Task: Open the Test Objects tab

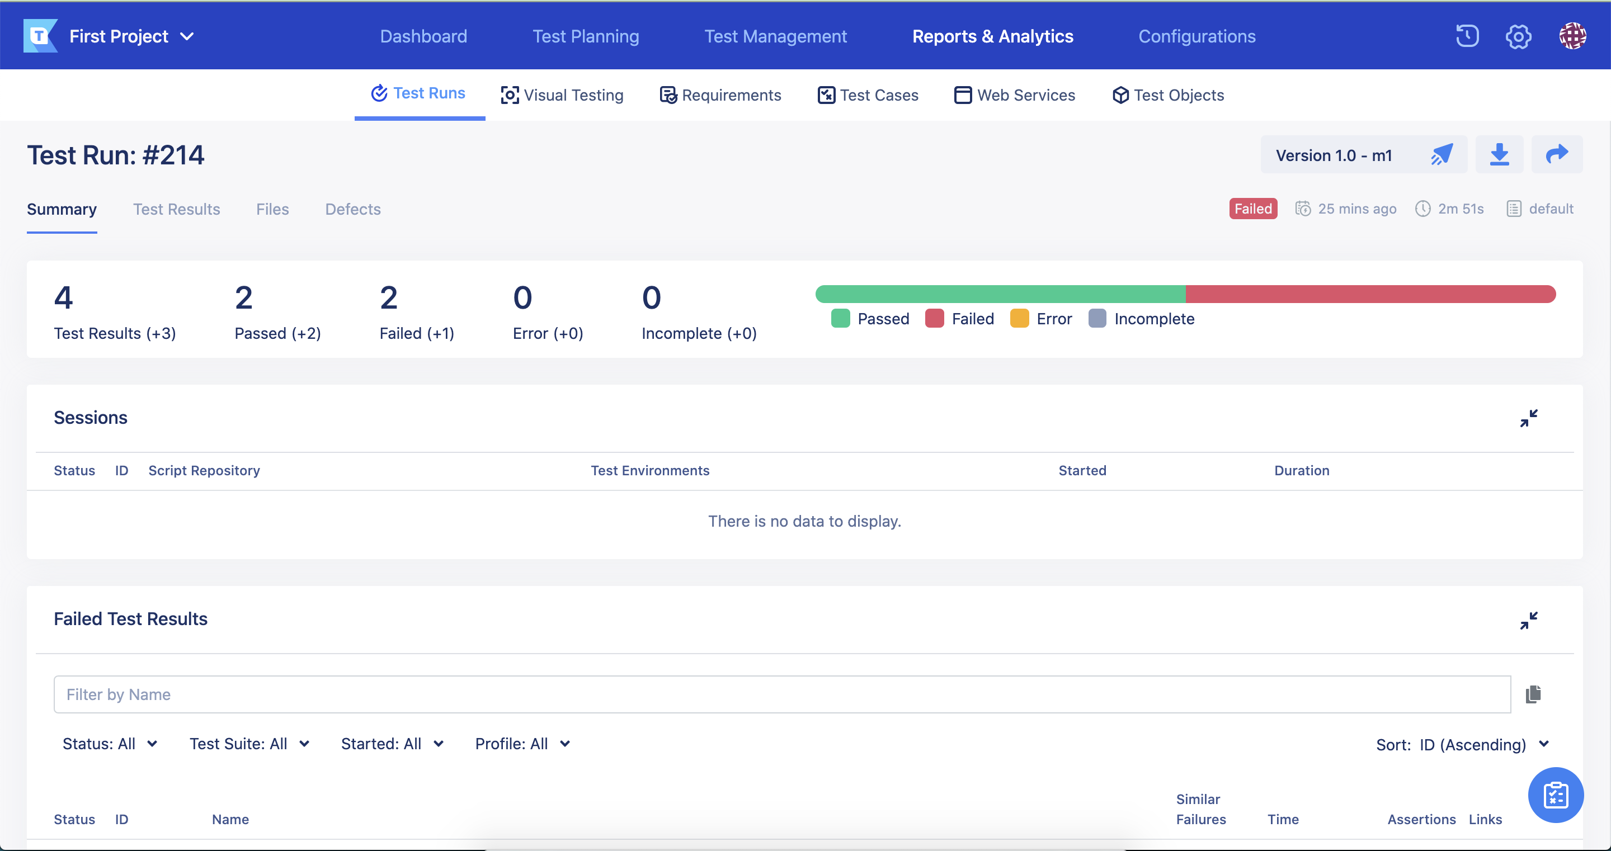Action: pos(1168,95)
